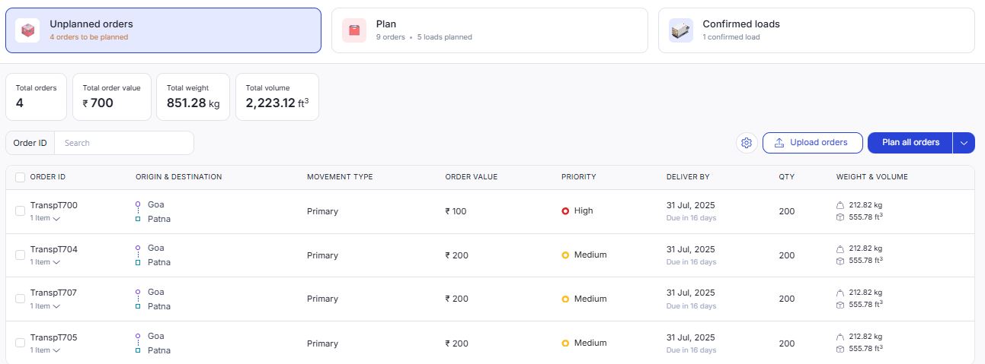Image resolution: width=985 pixels, height=364 pixels.
Task: Open the Confirmed loads tab
Action: click(816, 30)
